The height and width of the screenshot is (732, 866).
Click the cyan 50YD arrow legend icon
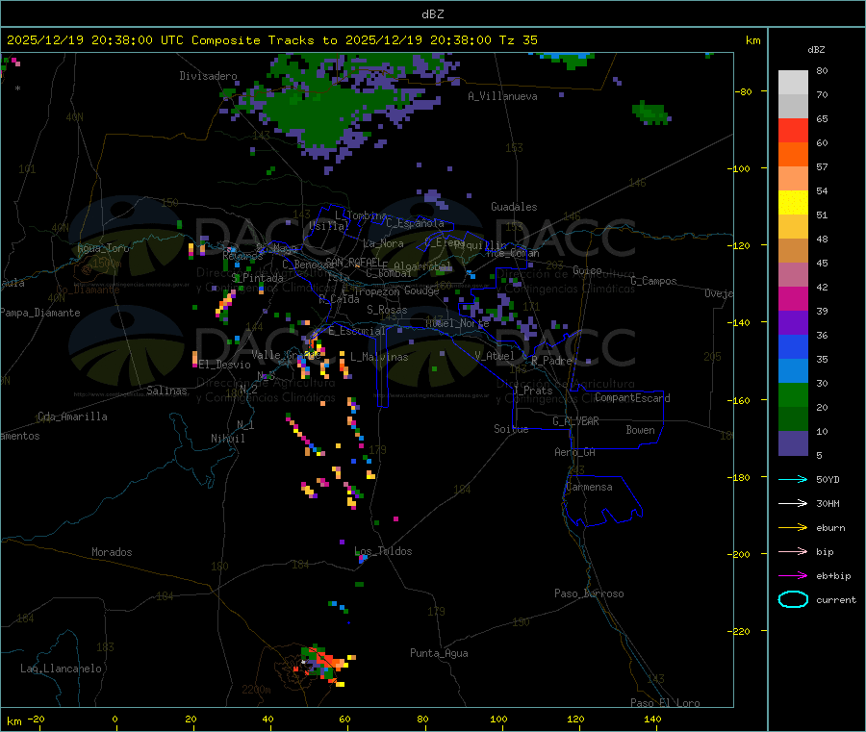coord(793,479)
